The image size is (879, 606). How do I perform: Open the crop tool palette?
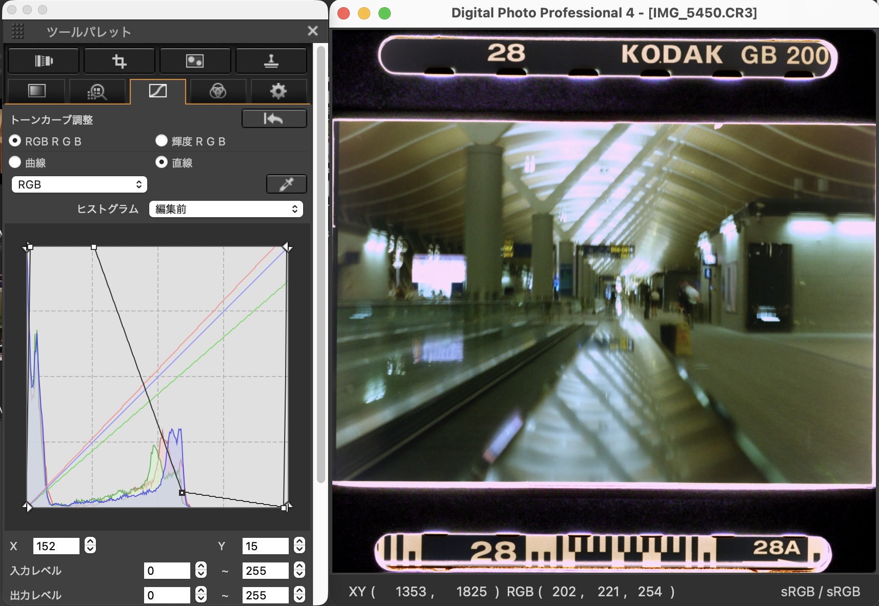(119, 61)
